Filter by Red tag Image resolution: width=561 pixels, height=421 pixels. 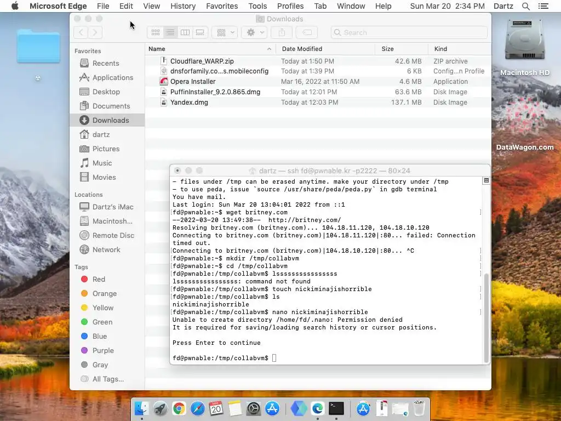point(107,279)
